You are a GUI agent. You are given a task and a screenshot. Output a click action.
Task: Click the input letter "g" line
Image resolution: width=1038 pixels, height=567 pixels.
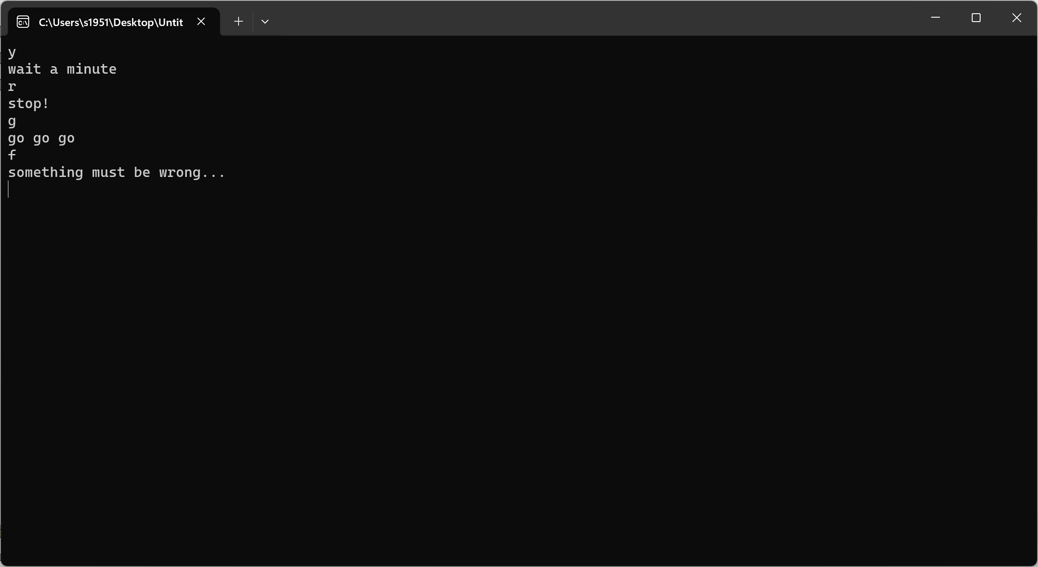point(12,121)
